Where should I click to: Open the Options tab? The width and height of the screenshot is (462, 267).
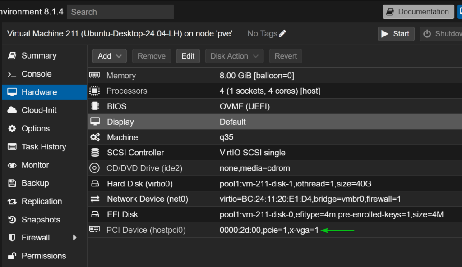tap(45, 128)
